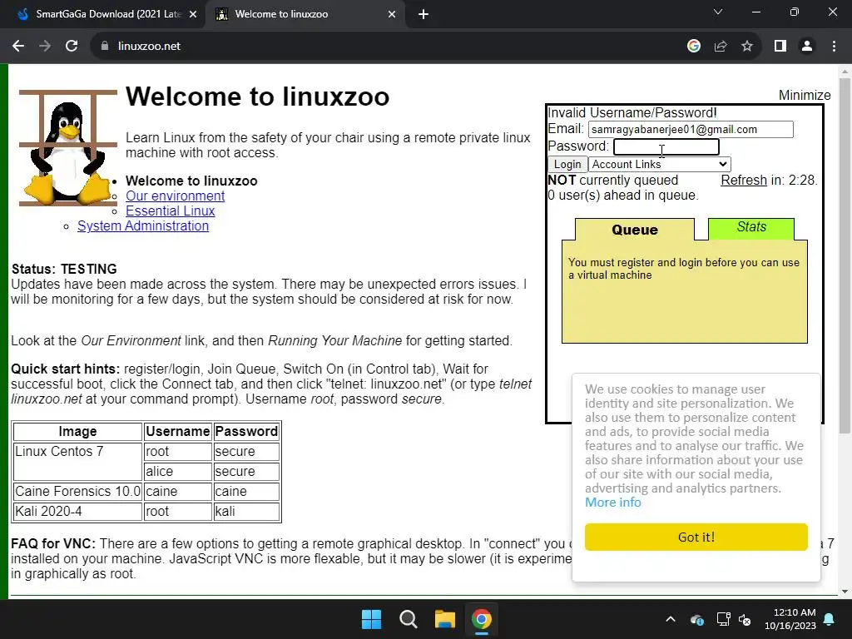Open the System Administration link

tap(143, 226)
